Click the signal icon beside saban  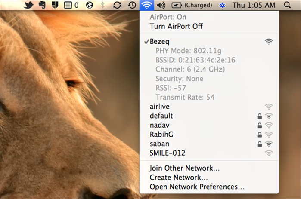tap(269, 144)
